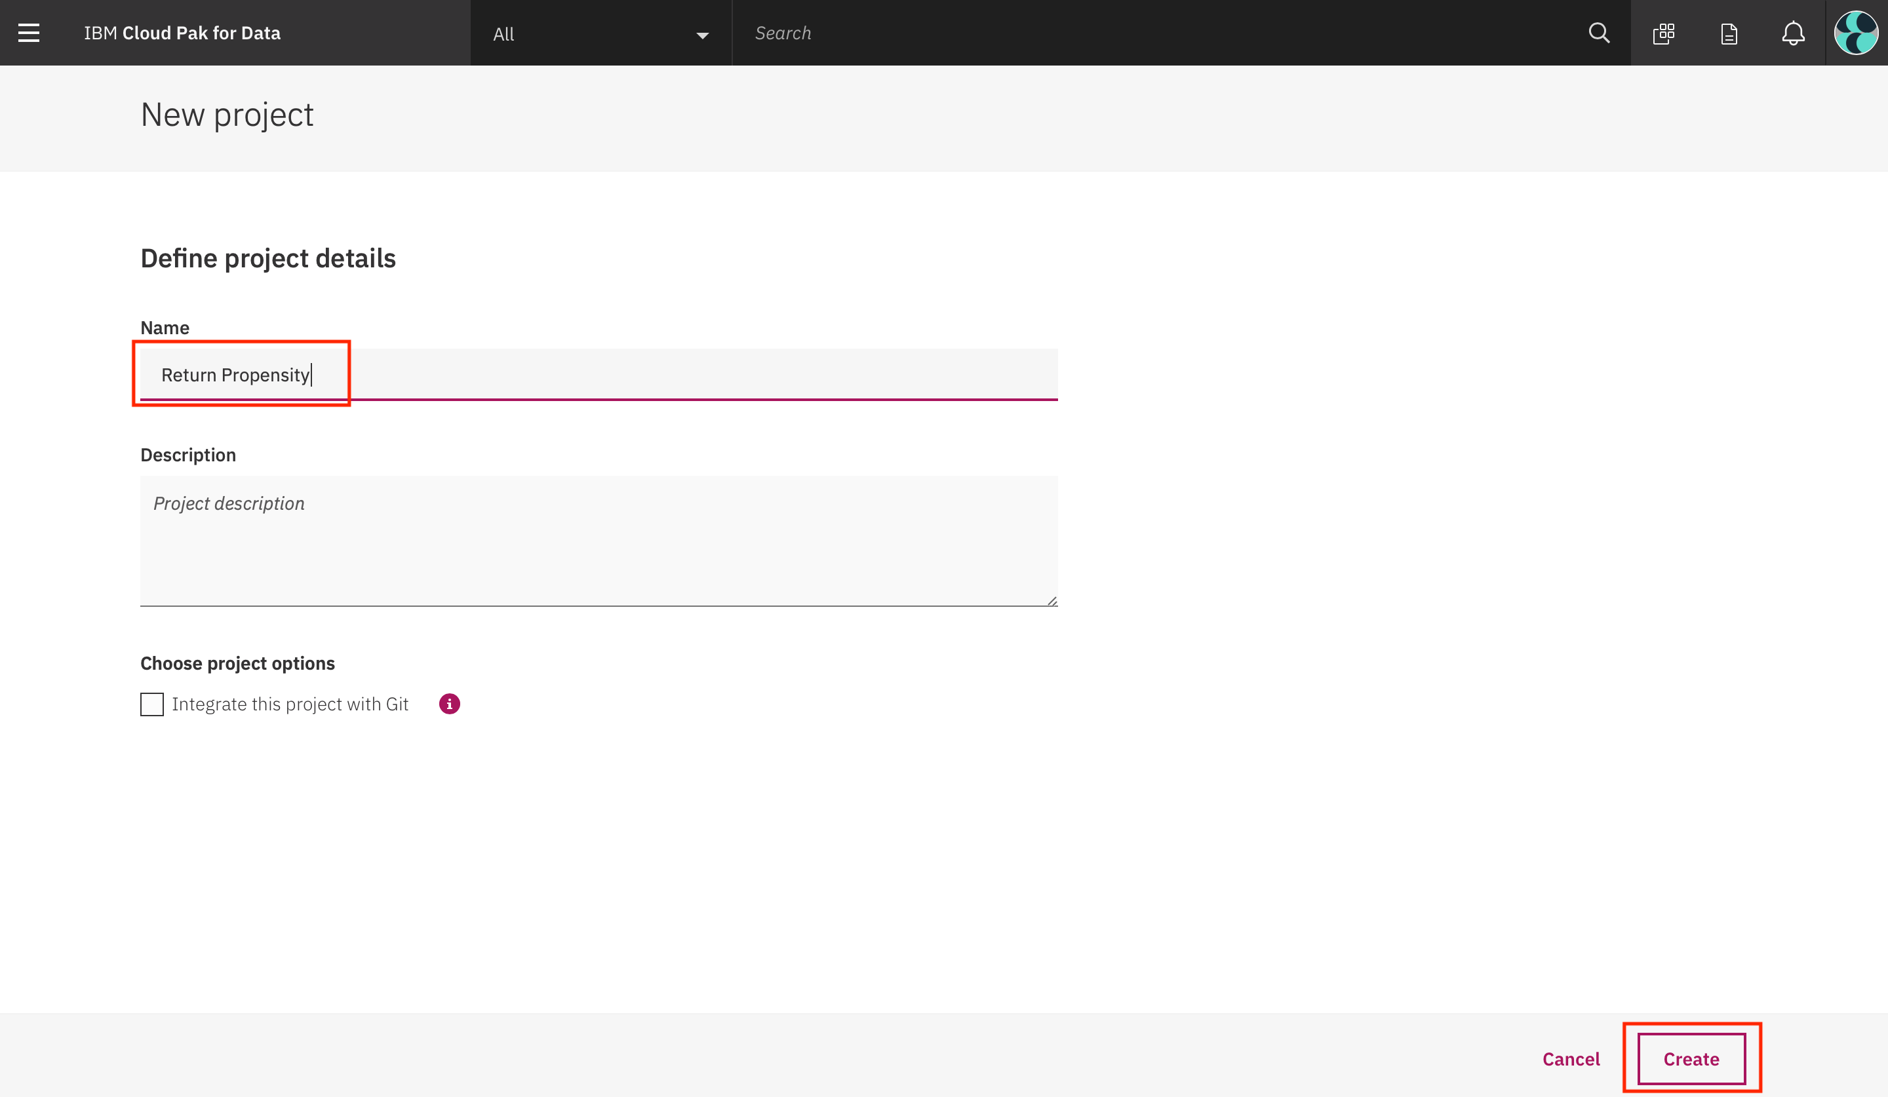1888x1097 pixels.
Task: Open the user avatar profile menu
Action: (x=1856, y=33)
